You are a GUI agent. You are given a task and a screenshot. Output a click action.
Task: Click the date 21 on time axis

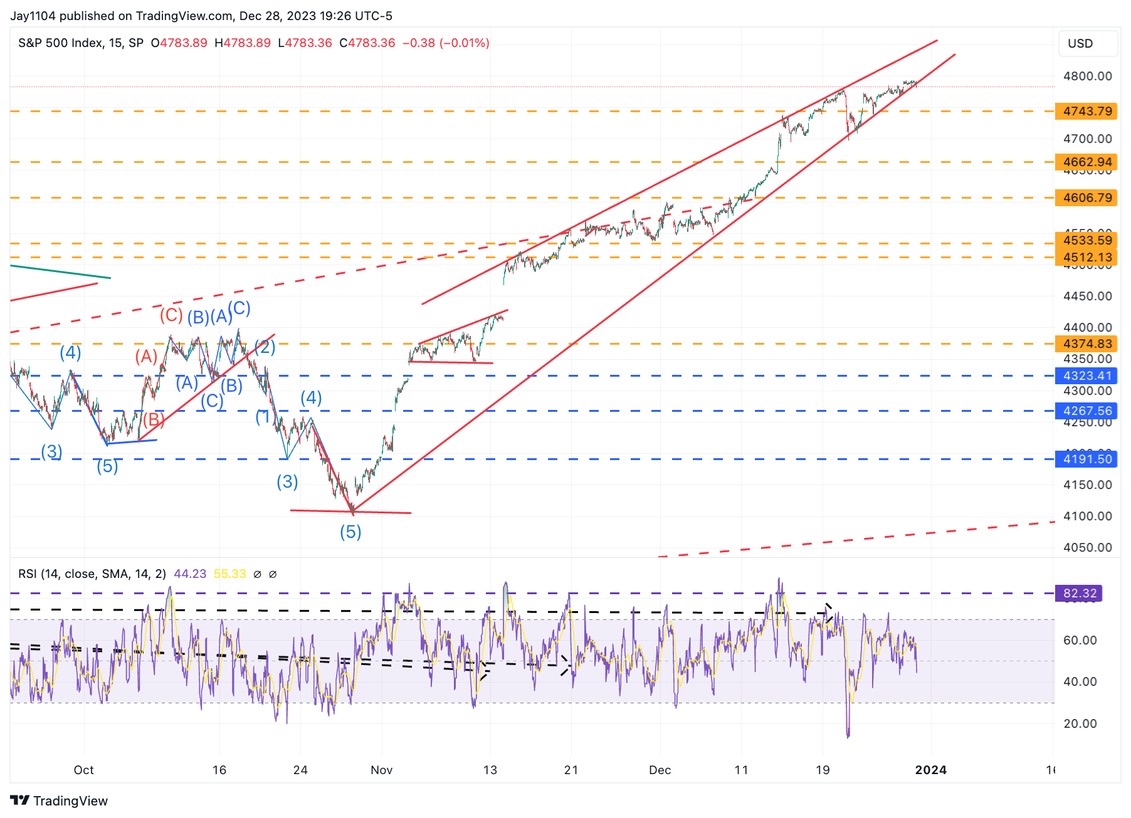(571, 770)
